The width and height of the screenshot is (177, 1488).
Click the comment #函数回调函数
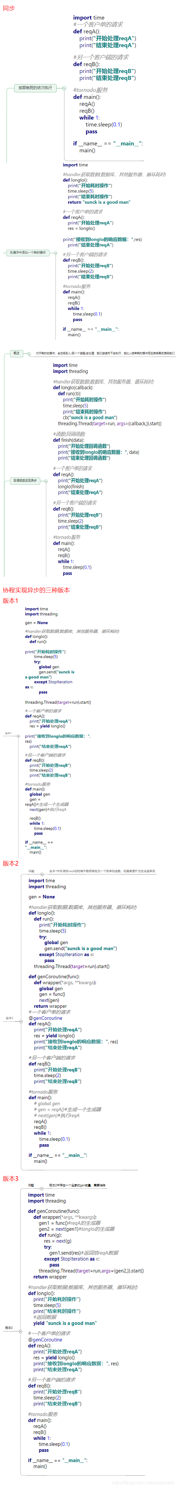point(69,434)
